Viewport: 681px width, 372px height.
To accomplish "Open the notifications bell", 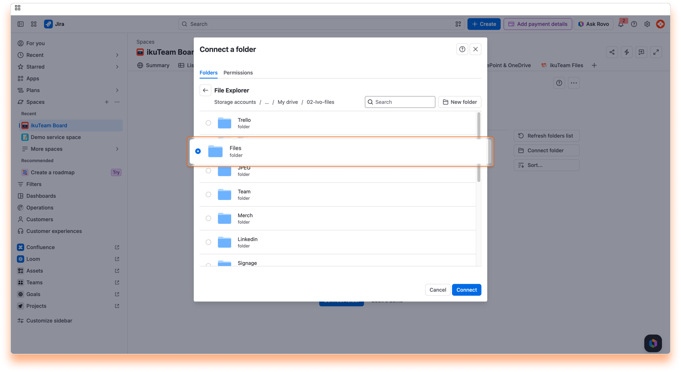I will pos(621,24).
